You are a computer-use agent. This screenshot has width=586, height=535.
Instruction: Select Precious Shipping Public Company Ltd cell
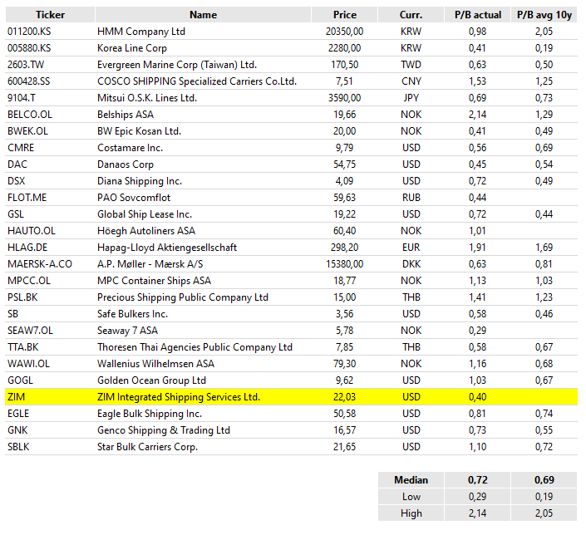(x=203, y=297)
